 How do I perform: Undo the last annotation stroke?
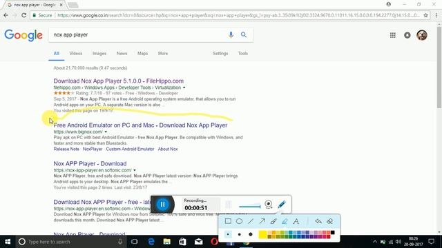click(x=318, y=221)
